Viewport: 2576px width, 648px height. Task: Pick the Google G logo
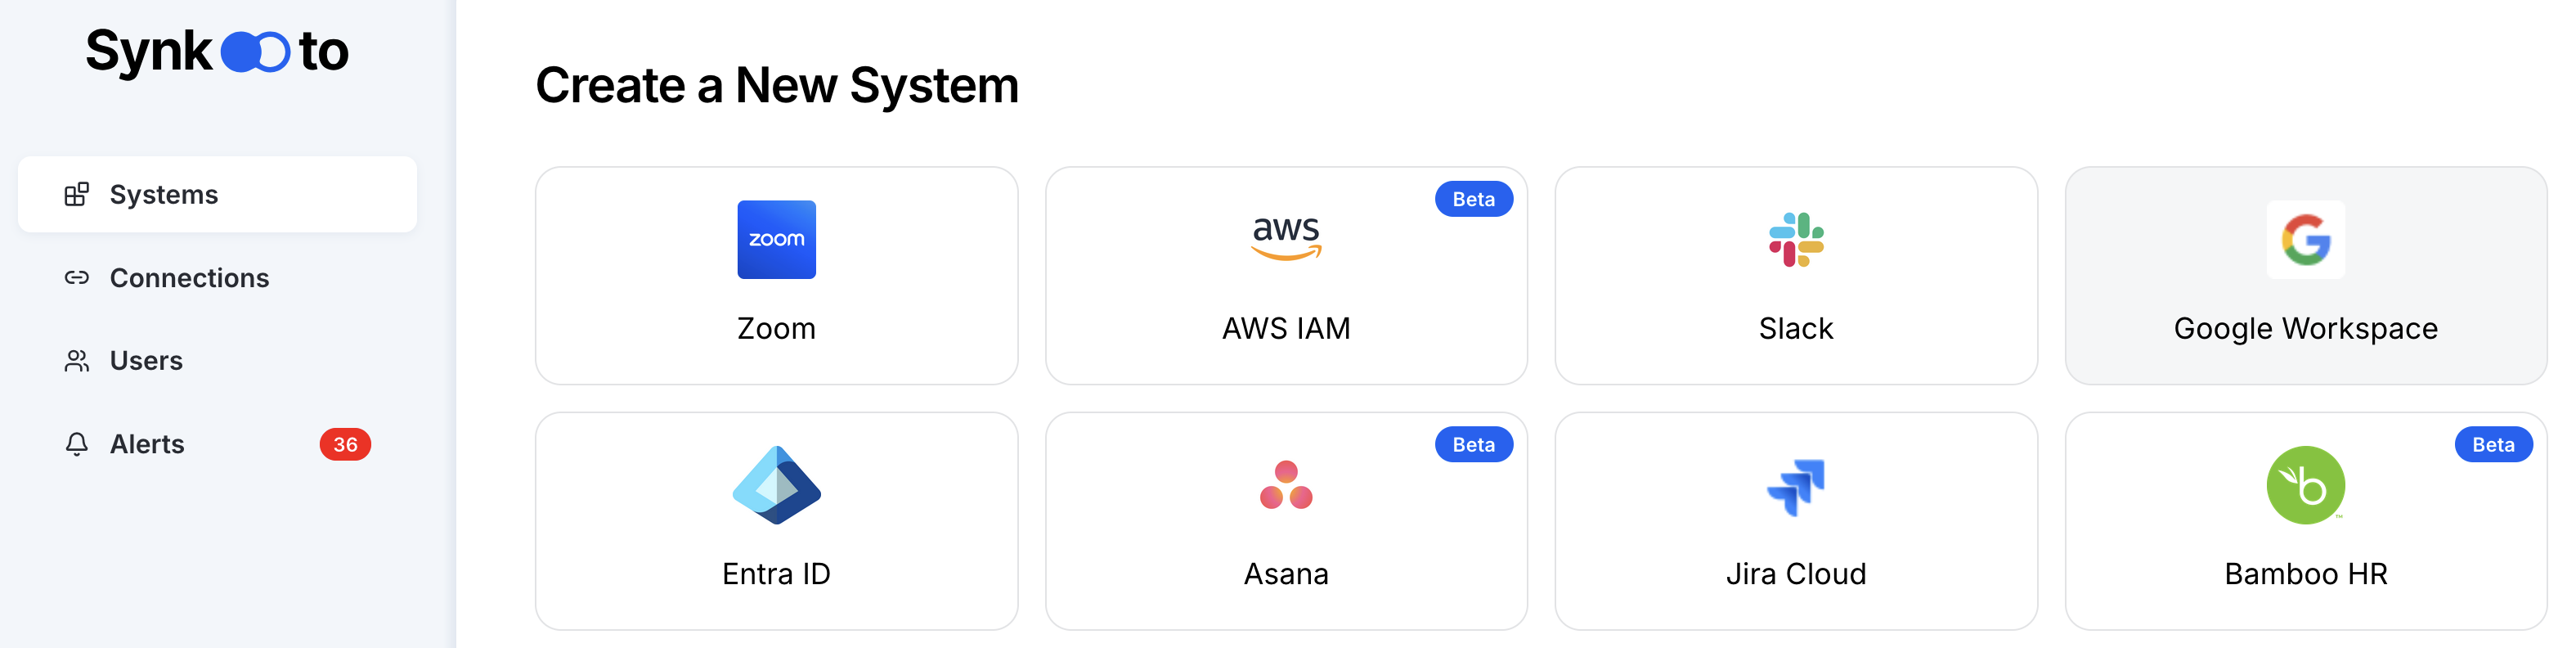click(2305, 240)
